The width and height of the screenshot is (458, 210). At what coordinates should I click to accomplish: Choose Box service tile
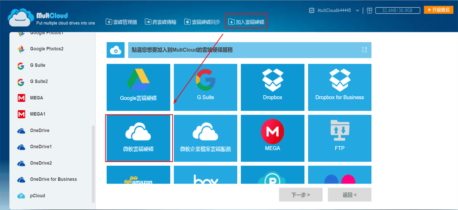click(x=206, y=175)
